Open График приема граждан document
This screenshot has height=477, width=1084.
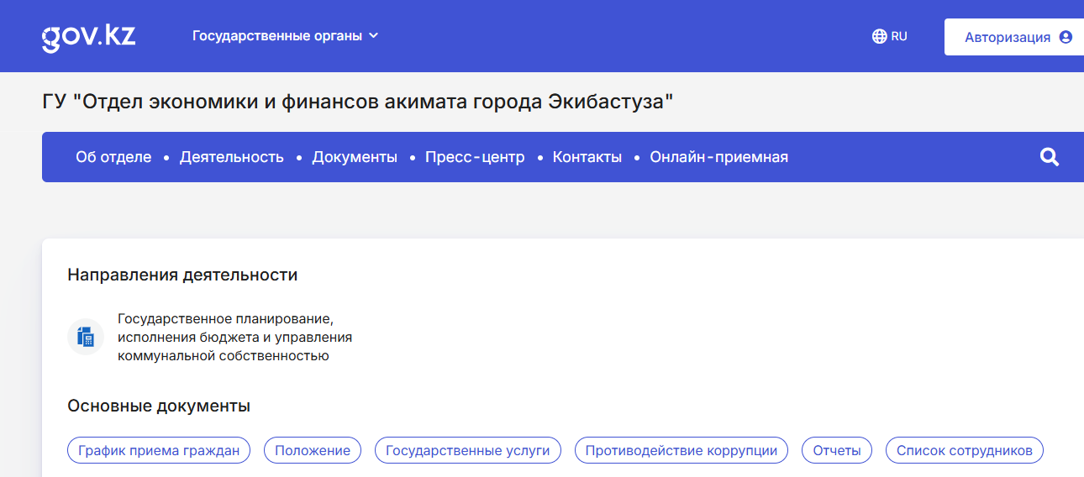point(159,450)
